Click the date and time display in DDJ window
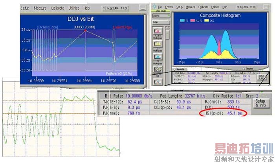Image resolution: width=275 pixels, height=163 pixels. (x=115, y=8)
